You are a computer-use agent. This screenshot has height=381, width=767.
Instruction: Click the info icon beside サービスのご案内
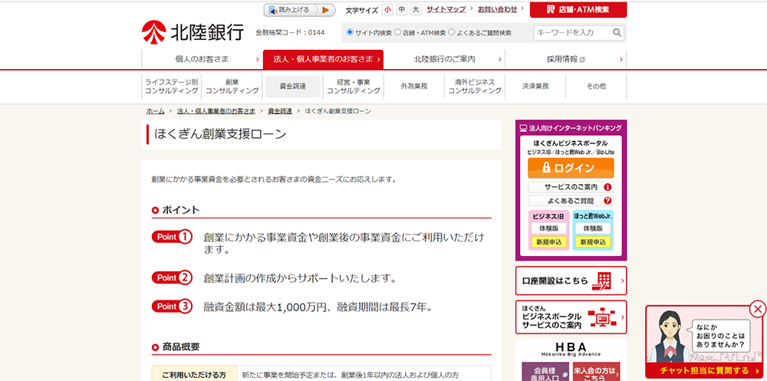(607, 187)
